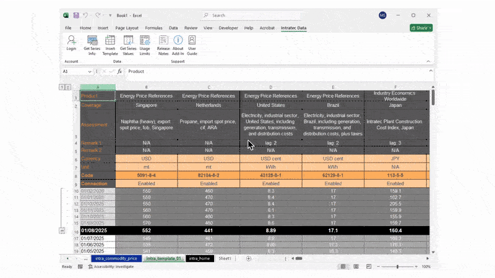This screenshot has width=495, height=278.
Task: Open the View tab
Action: click(208, 28)
